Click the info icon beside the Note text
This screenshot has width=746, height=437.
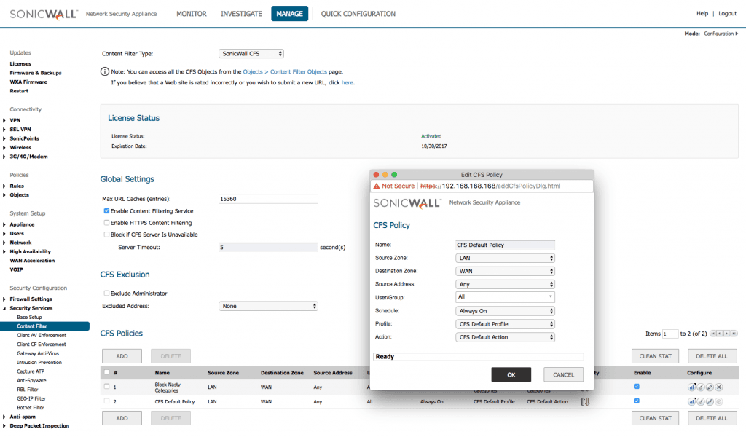click(x=105, y=72)
